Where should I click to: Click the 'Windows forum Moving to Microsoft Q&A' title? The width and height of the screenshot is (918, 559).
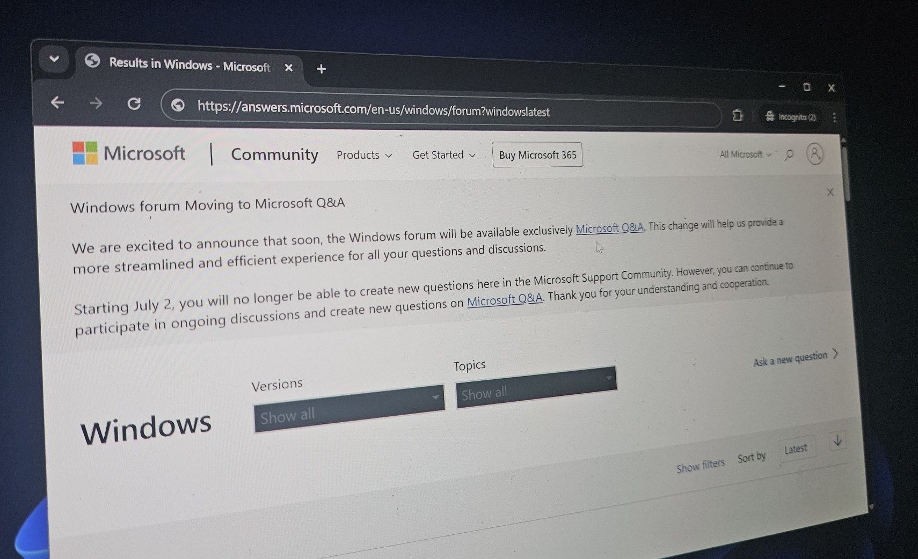point(207,204)
